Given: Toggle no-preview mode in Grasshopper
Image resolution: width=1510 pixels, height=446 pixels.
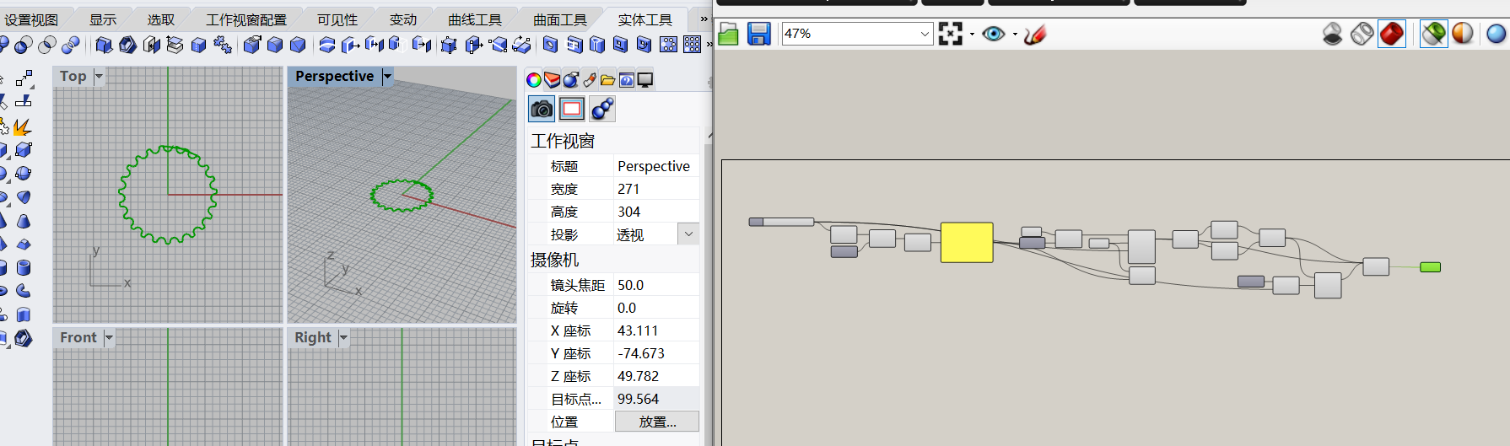Looking at the screenshot, I should (x=1333, y=34).
